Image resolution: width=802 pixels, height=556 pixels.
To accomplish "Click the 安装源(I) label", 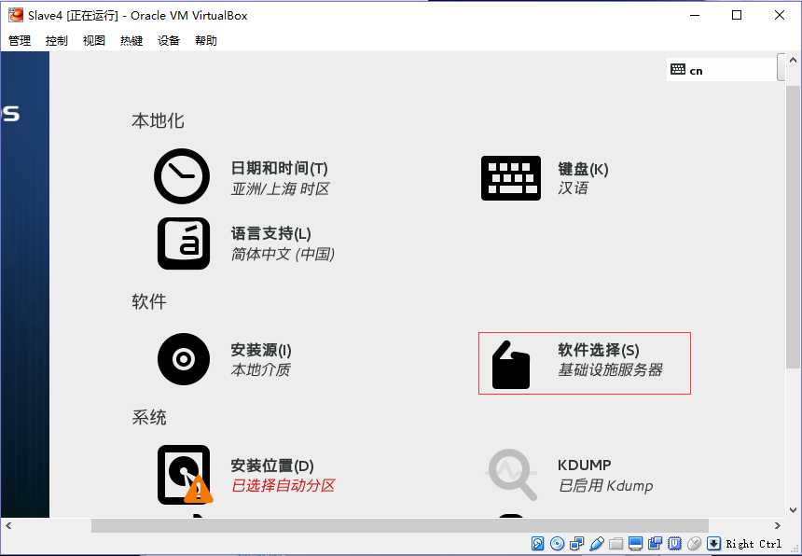I will coord(261,350).
